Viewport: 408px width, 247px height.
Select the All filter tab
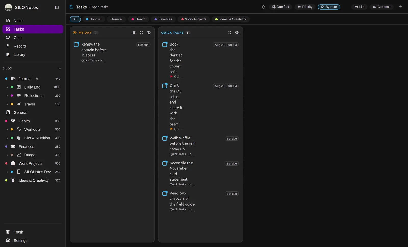[75, 19]
